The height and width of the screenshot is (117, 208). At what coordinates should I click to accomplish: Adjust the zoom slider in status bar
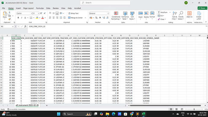pyautogui.click(x=194, y=109)
